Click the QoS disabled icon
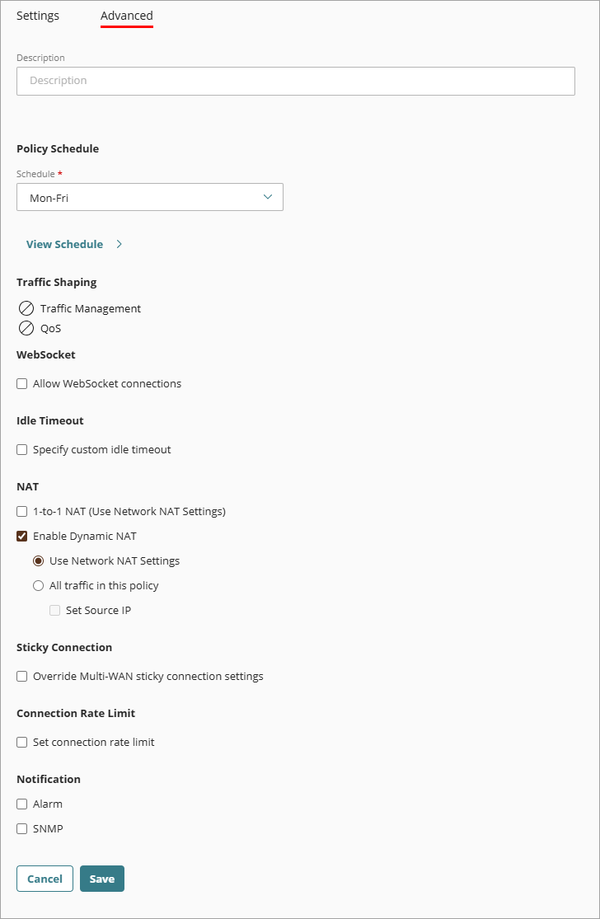The width and height of the screenshot is (600, 919). (x=26, y=327)
